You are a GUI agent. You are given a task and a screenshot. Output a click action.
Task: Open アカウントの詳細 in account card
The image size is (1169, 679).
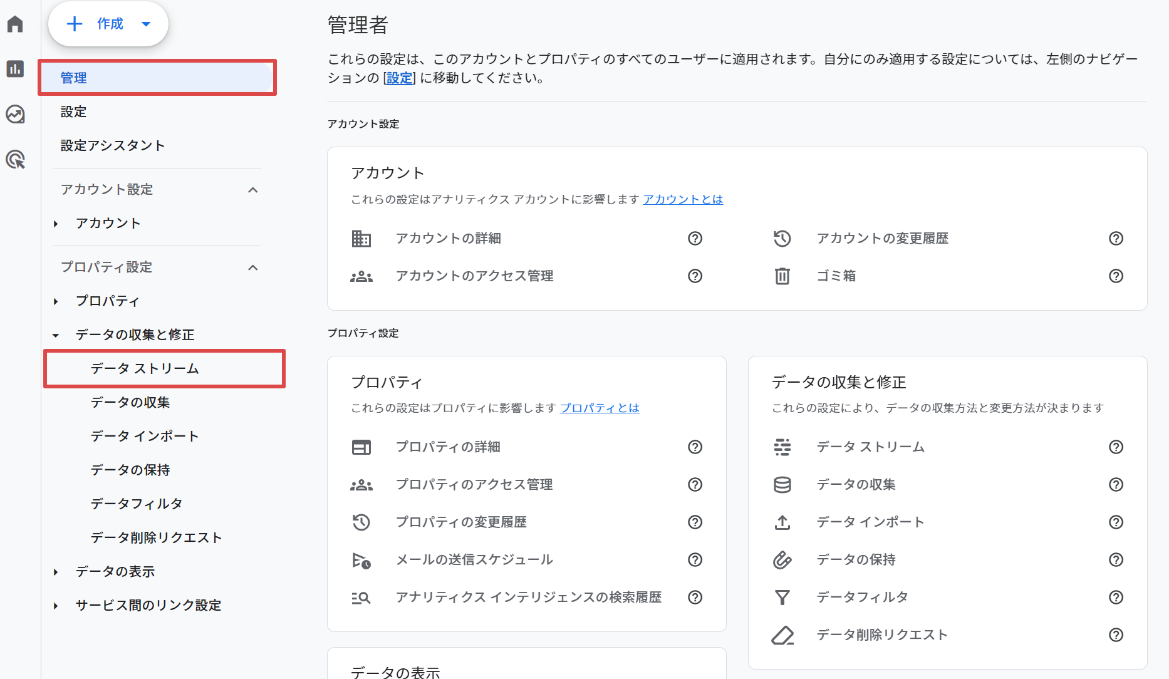(449, 238)
